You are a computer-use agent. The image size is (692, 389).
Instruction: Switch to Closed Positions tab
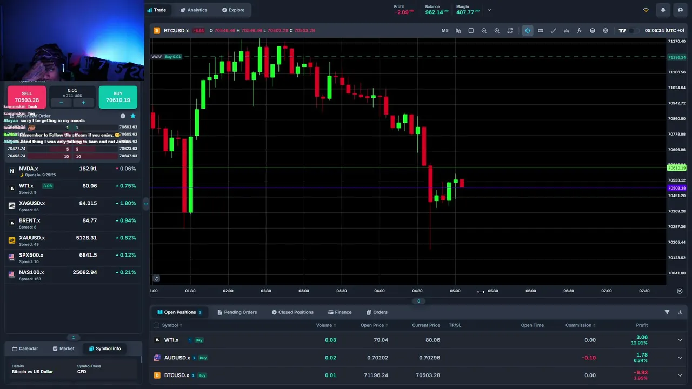pos(292,312)
